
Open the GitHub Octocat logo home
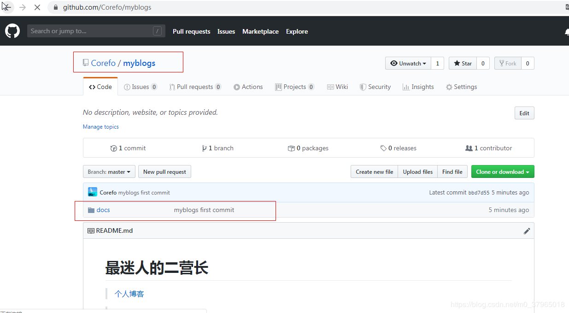tap(12, 31)
